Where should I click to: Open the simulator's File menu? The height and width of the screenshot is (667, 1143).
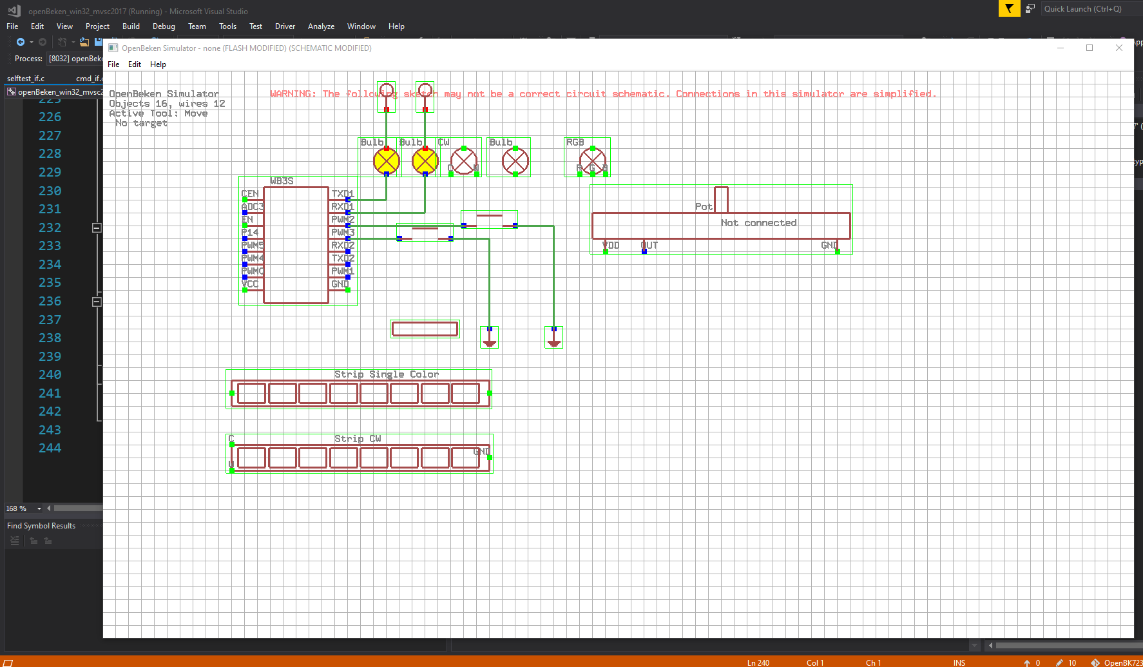113,64
